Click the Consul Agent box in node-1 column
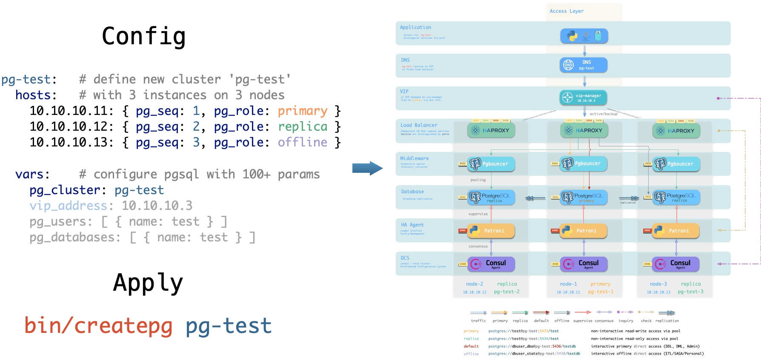Image resolution: width=761 pixels, height=358 pixels. 584,264
